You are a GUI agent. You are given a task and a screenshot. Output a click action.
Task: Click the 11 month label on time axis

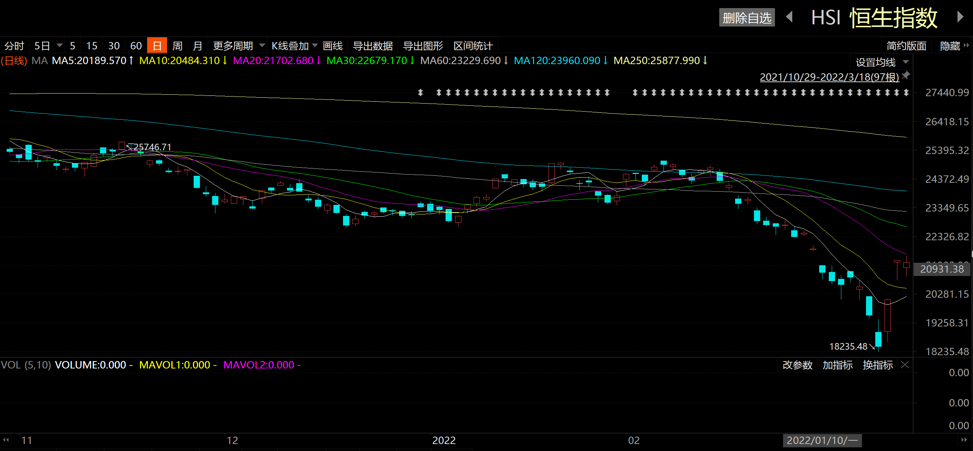(27, 440)
